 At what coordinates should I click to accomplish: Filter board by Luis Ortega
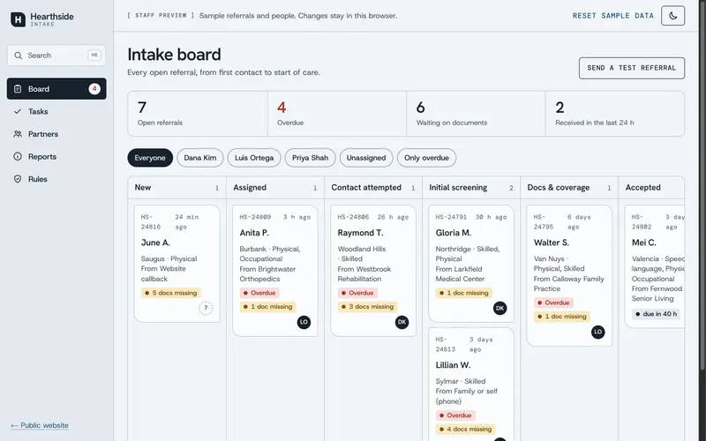(254, 158)
